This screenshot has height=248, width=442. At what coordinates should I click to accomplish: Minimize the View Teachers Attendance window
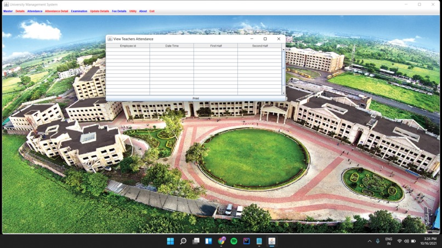252,39
